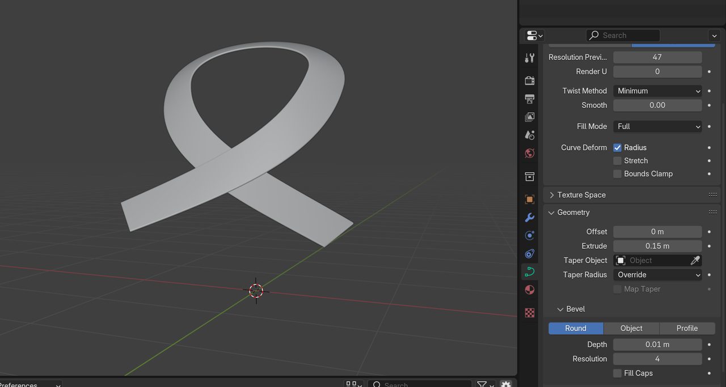Click the bevel Depth 0.01 m field
The width and height of the screenshot is (726, 387).
point(657,345)
